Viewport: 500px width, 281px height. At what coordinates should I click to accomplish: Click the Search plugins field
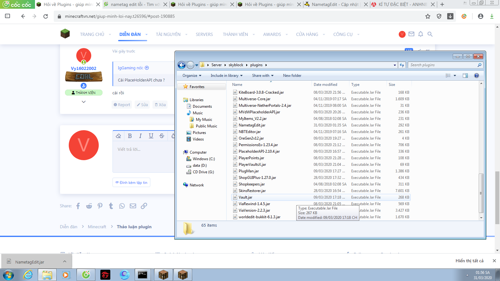445,65
